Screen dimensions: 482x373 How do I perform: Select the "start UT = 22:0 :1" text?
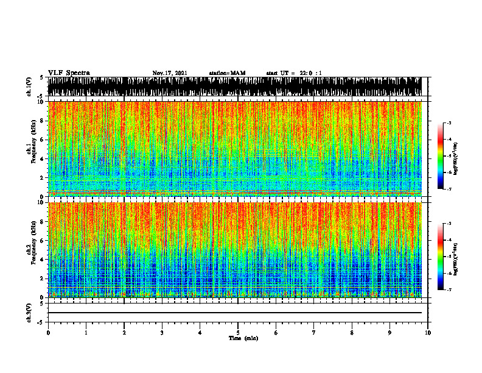point(294,73)
